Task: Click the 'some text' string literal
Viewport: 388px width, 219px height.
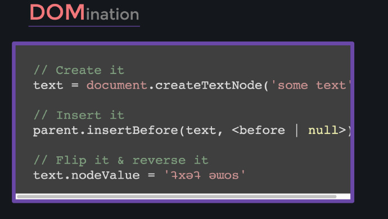Action: click(311, 86)
